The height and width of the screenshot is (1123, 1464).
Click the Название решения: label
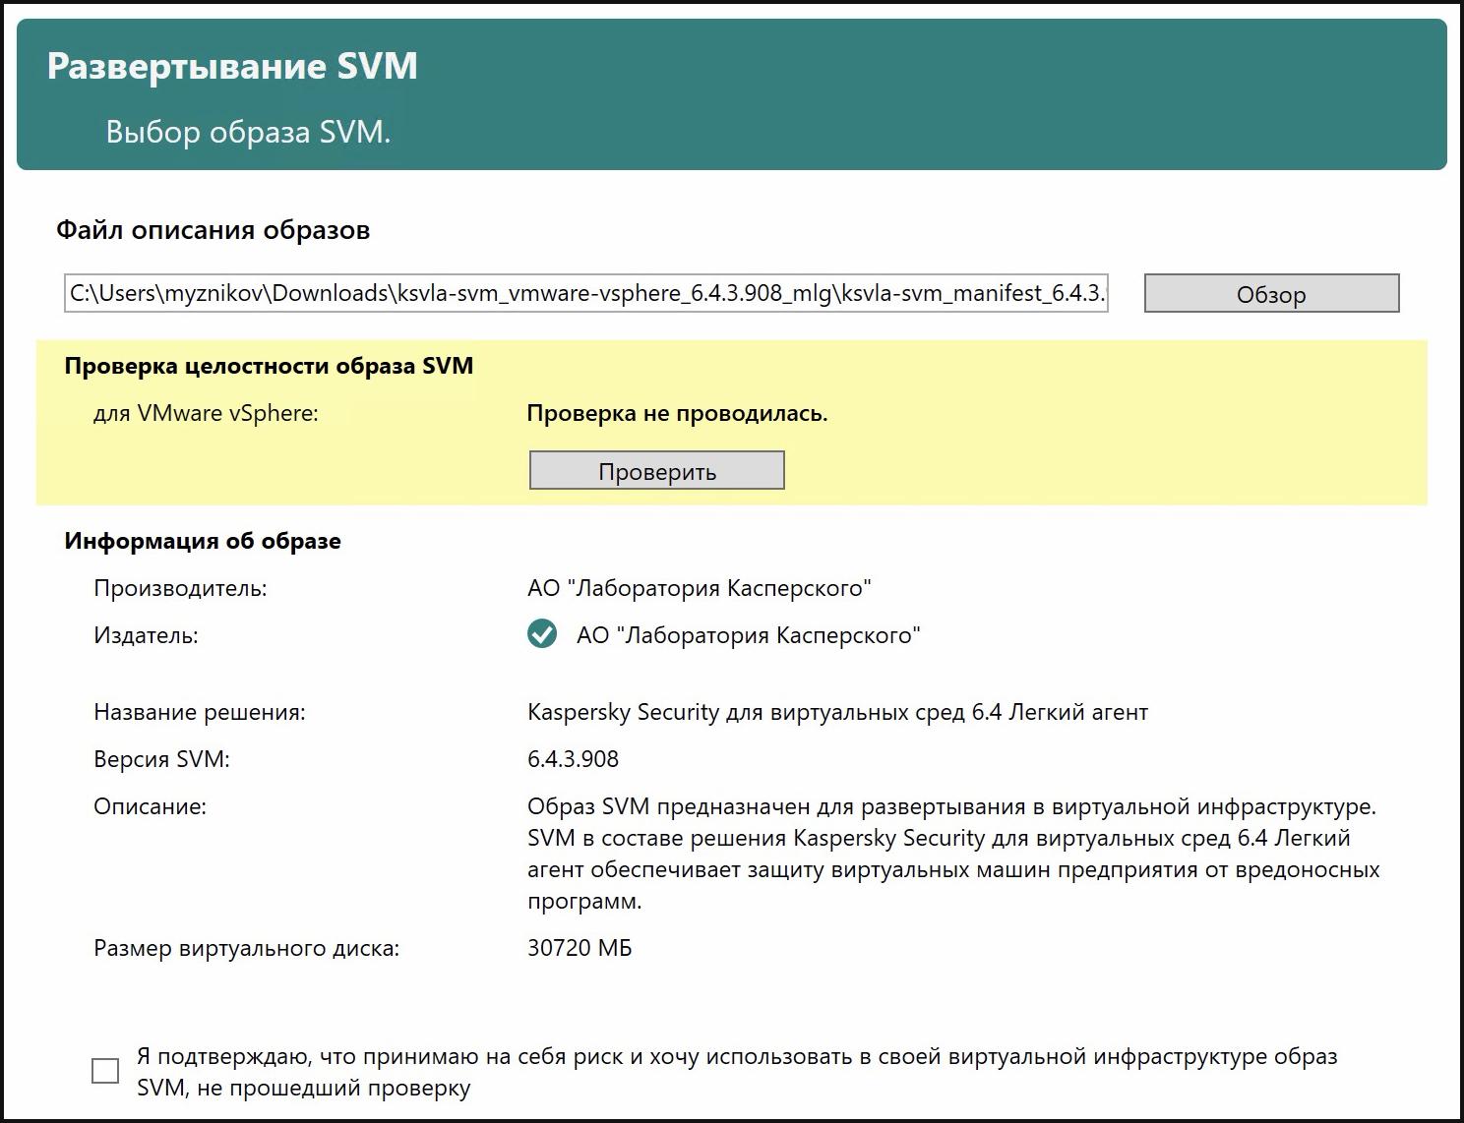pyautogui.click(x=200, y=712)
